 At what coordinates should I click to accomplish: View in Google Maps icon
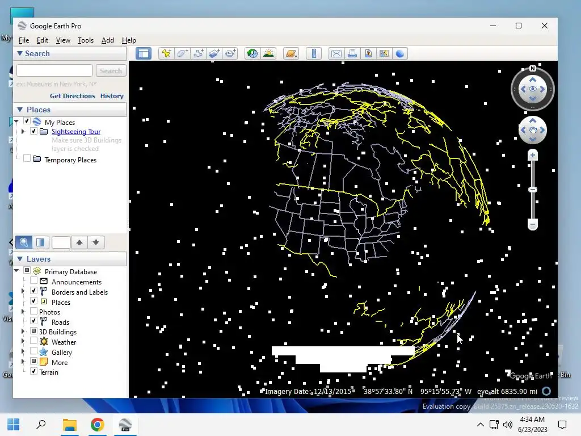(384, 53)
